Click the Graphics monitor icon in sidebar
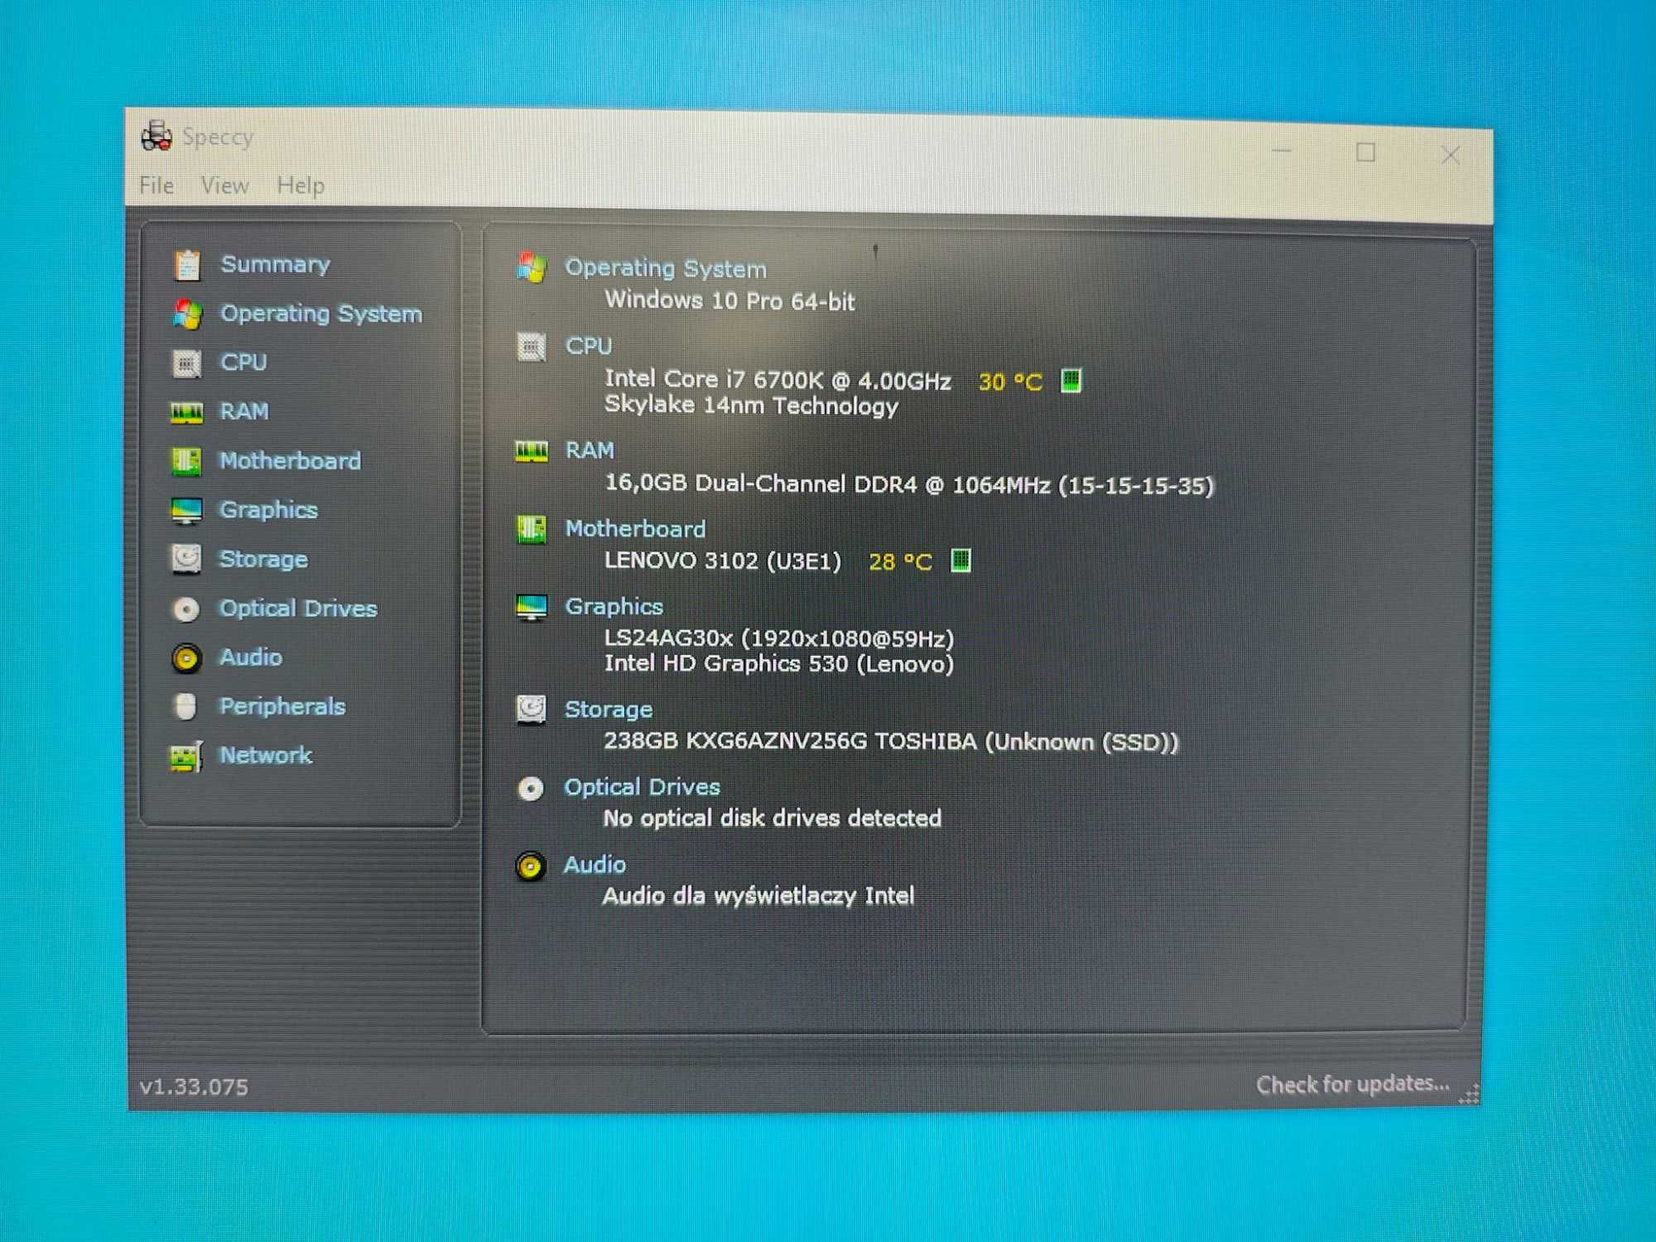This screenshot has width=1656, height=1242. (186, 511)
